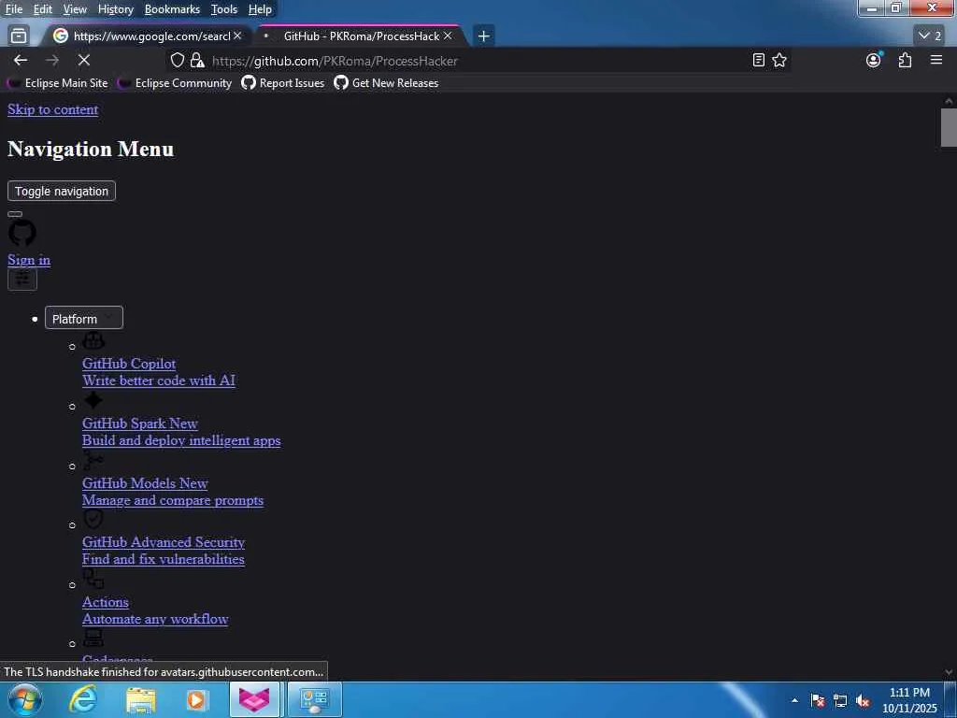Click Find and fix vulnerabilities
Screen dimensions: 957x718
(x=164, y=559)
